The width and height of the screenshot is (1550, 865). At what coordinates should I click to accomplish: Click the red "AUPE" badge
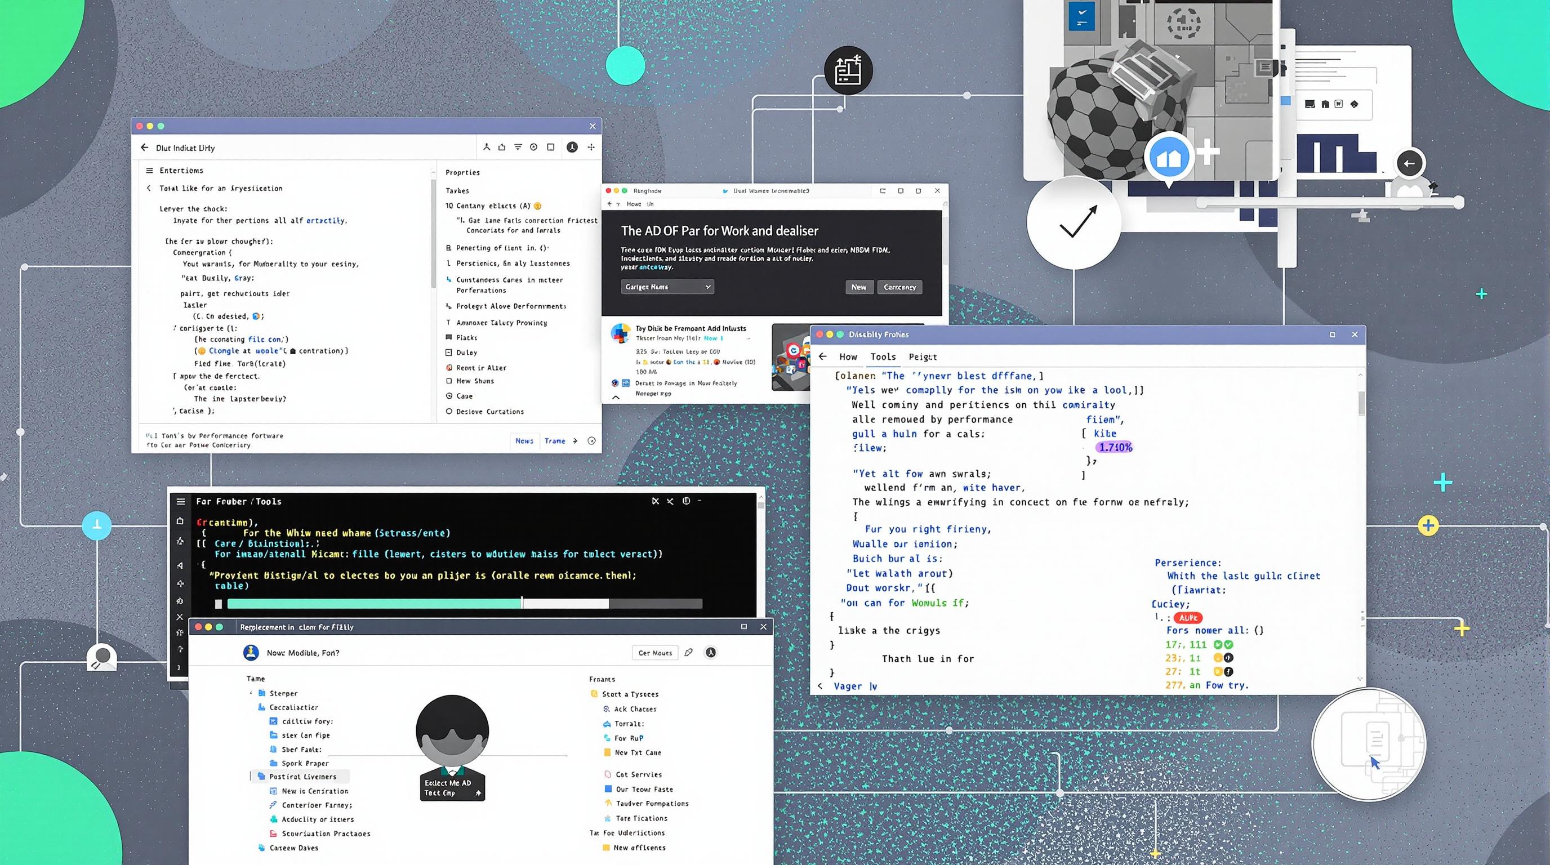pos(1188,618)
